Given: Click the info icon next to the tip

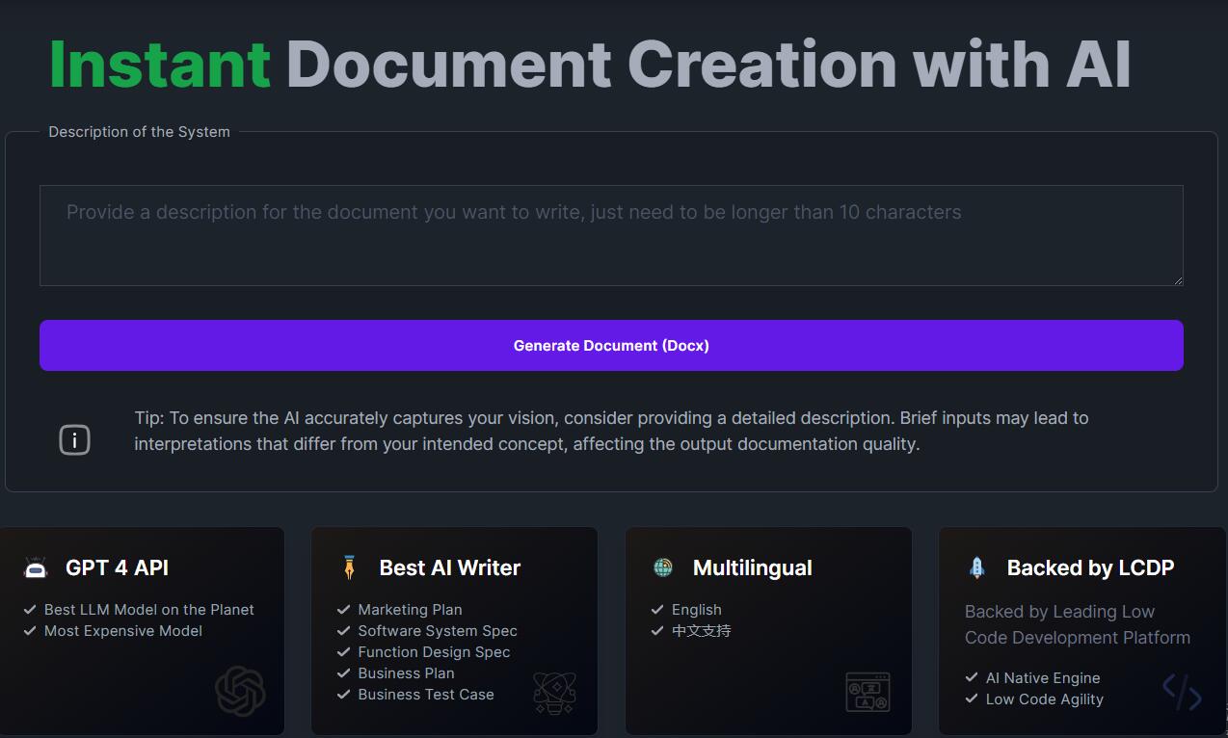Looking at the screenshot, I should [74, 440].
